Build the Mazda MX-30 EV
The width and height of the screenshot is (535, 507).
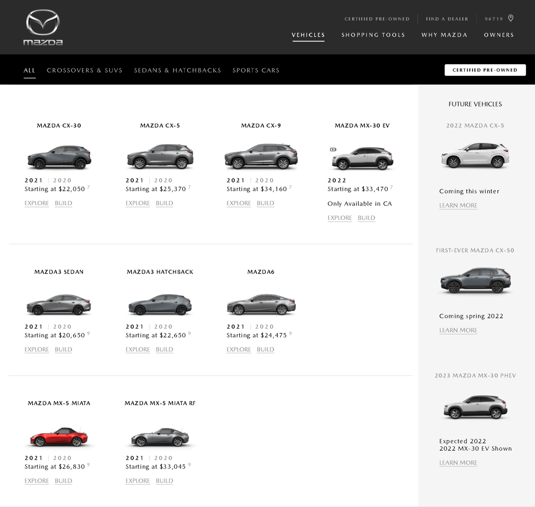click(x=366, y=218)
